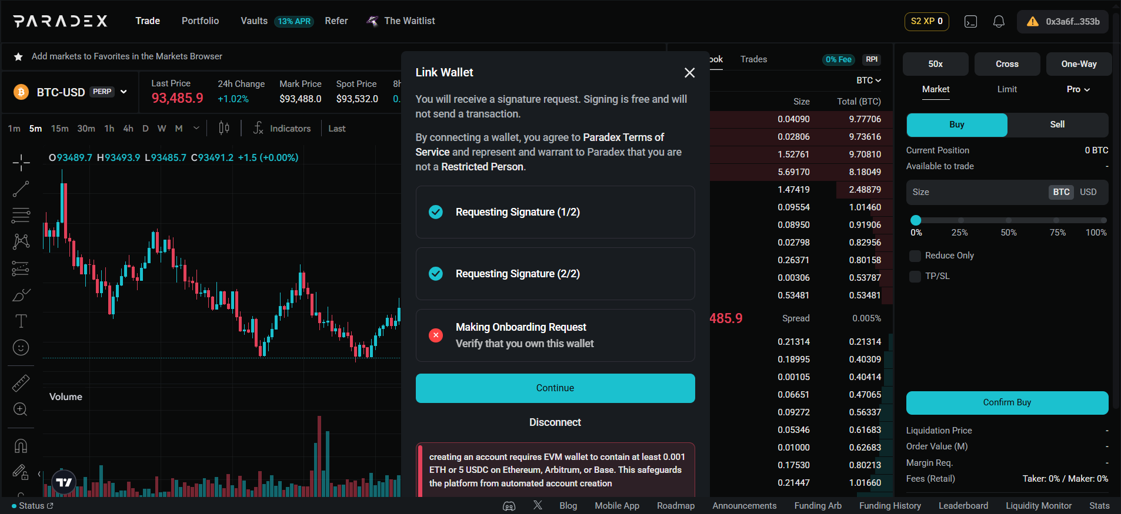Select the Sell side

[1057, 125]
